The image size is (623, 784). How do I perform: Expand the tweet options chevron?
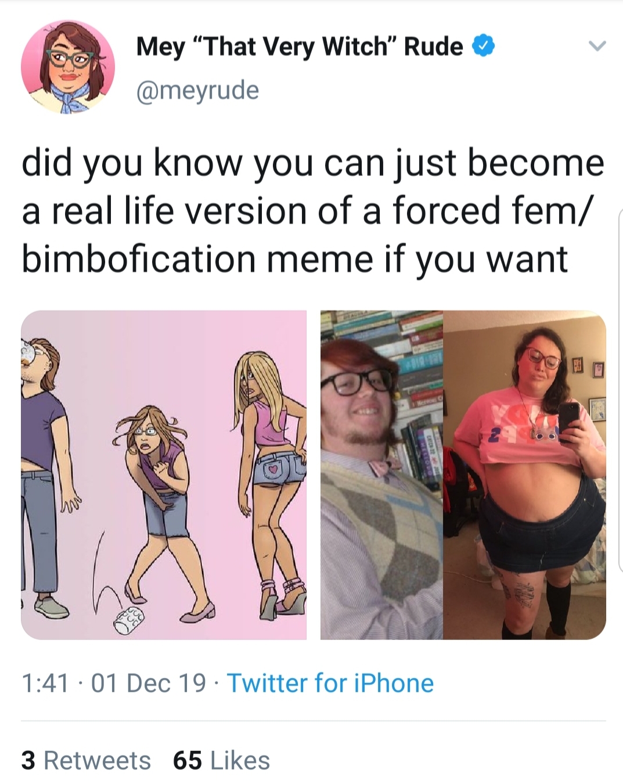click(597, 45)
